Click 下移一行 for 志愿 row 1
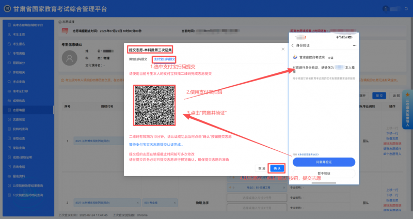The height and width of the screenshot is (219, 413). point(392,134)
